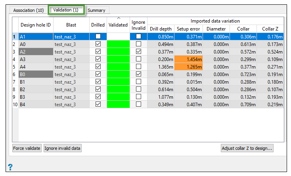Select the orange 1.265m setup error cell
The height and width of the screenshot is (176, 291).
pos(188,67)
